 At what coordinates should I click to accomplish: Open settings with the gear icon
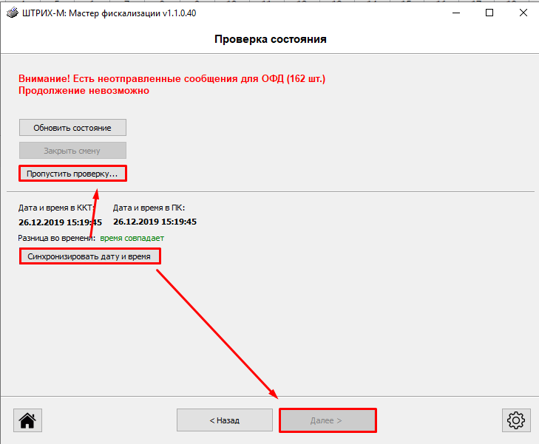[515, 420]
